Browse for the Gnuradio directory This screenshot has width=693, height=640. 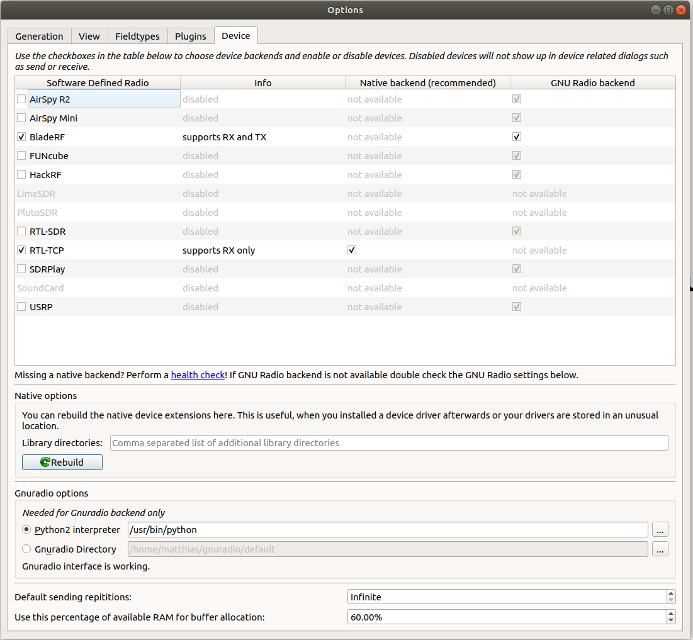click(660, 549)
